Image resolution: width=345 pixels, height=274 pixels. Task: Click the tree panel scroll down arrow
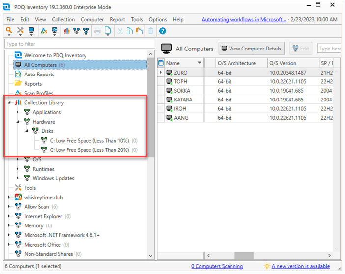[x=151, y=256]
